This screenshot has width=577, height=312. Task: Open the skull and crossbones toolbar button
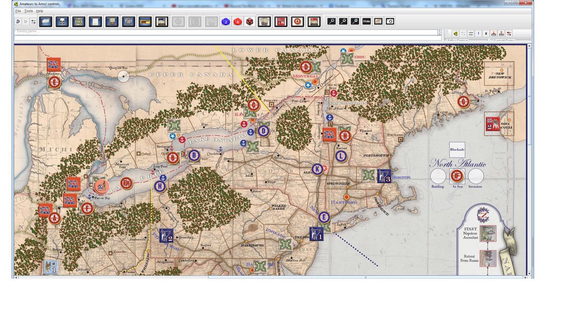click(x=62, y=21)
